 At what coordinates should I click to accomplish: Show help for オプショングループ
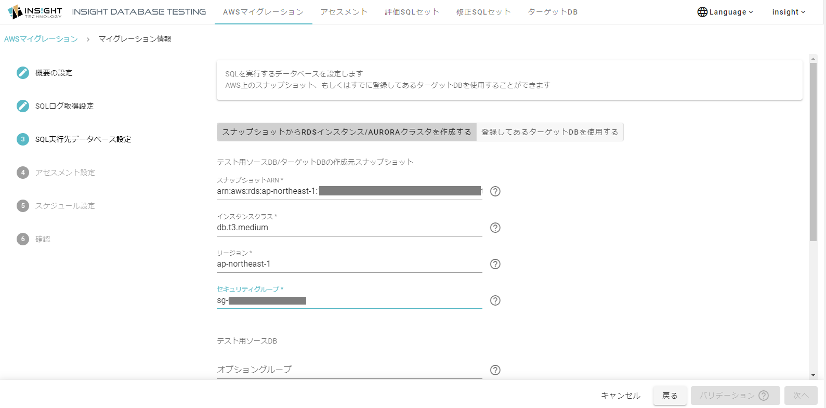495,370
